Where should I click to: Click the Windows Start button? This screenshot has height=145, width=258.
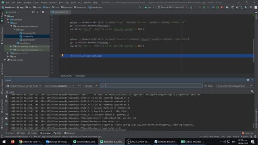coord(4,141)
